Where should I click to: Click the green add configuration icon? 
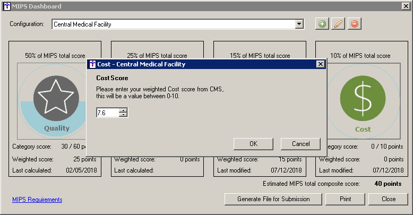[322, 24]
